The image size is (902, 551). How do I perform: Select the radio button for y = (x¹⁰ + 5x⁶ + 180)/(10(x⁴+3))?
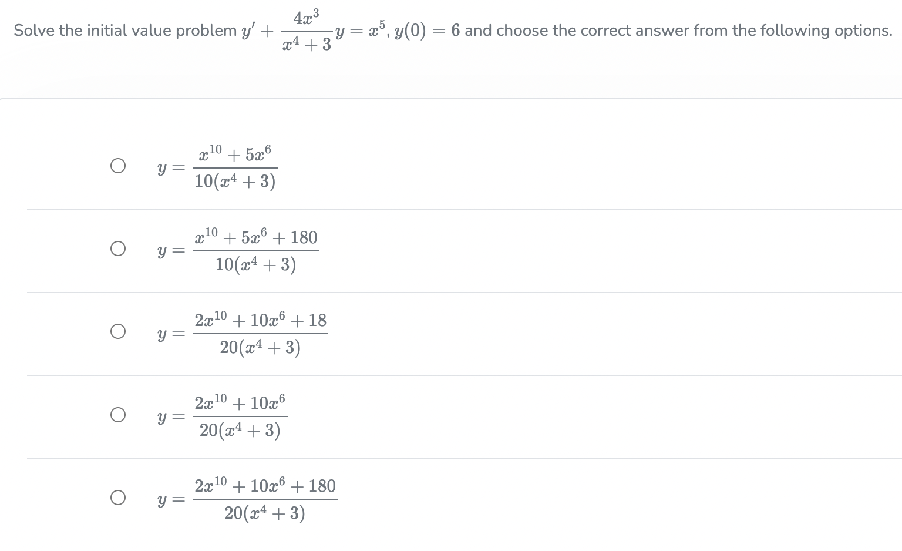pos(118,248)
